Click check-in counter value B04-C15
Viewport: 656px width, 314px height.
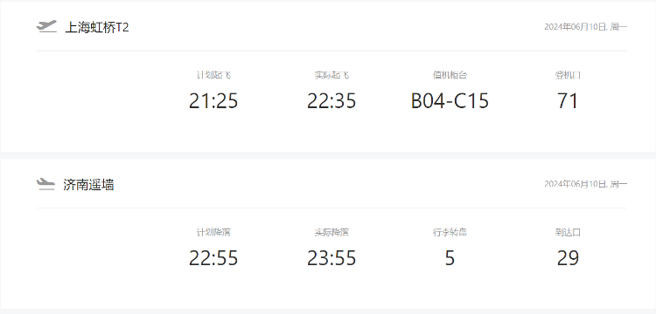[x=450, y=100]
